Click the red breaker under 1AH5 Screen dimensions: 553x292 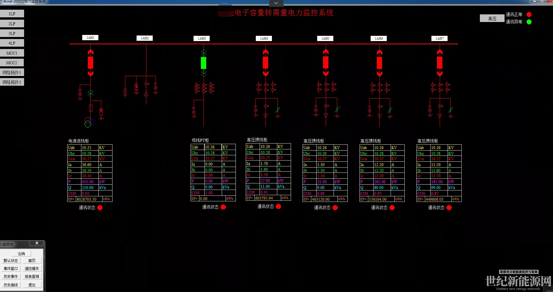pos(326,63)
